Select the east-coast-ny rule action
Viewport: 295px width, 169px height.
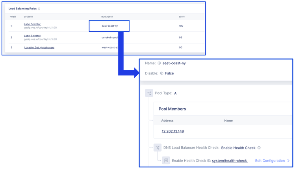(x=109, y=26)
